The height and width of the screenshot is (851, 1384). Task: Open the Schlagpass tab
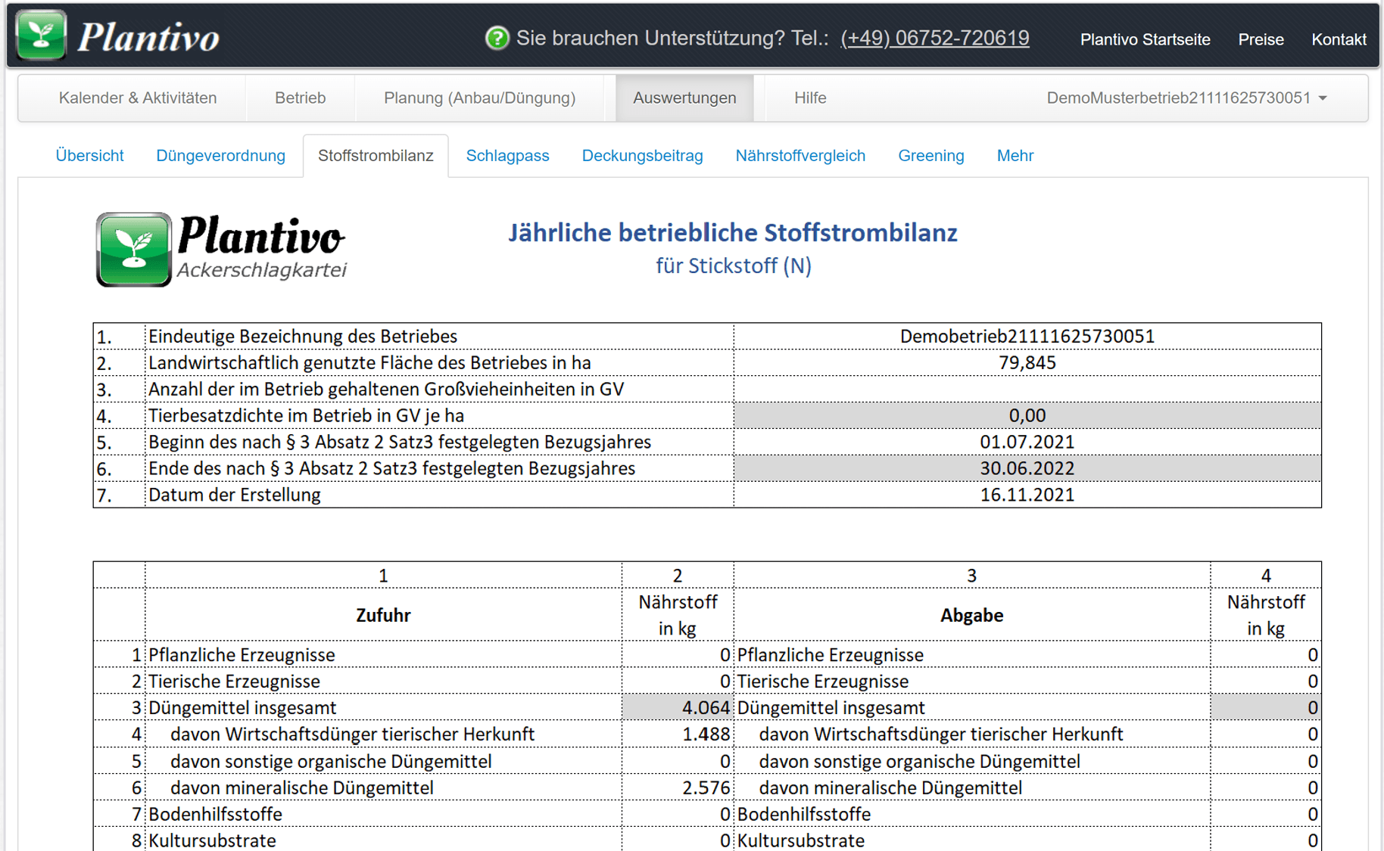pos(507,155)
